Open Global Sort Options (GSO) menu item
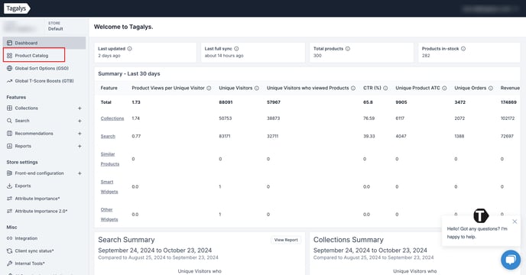The width and height of the screenshot is (526, 275). tap(41, 68)
